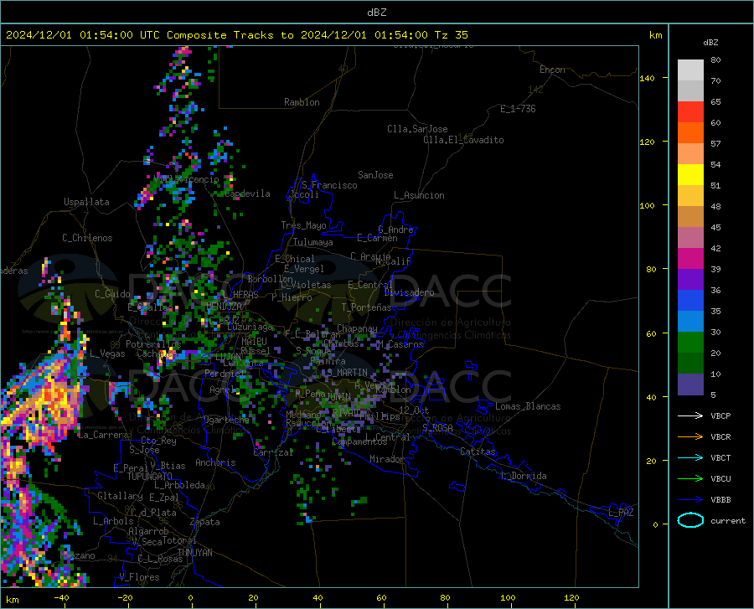Image resolution: width=754 pixels, height=609 pixels.
Task: Click the Gltallary label on map
Action: 120,496
